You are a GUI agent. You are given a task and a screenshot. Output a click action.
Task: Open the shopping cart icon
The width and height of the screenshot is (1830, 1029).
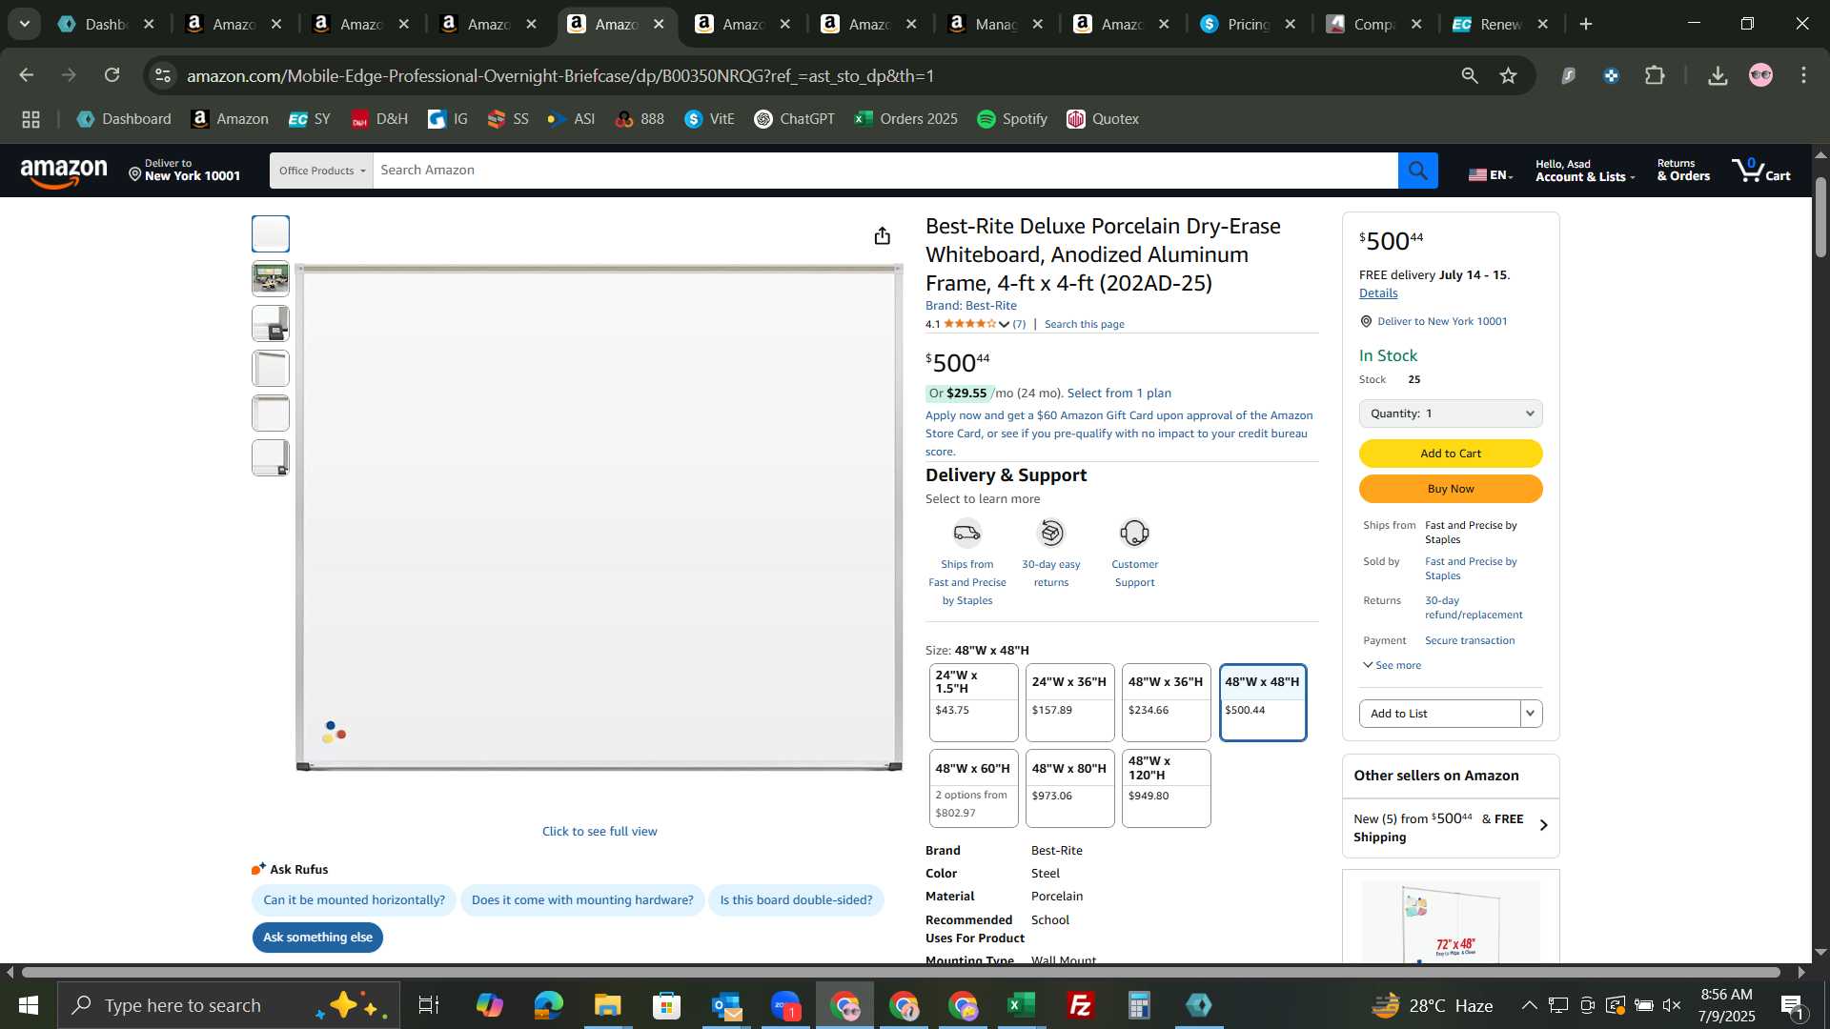point(1761,171)
